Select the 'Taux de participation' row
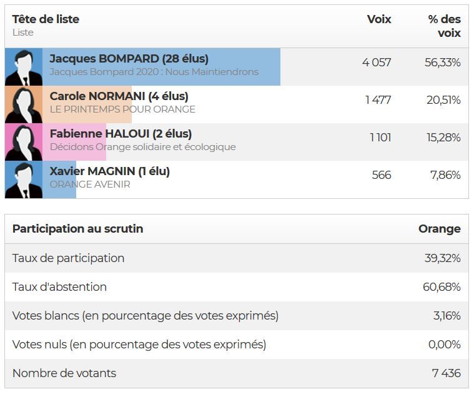This screenshot has height=394, width=474. click(x=237, y=258)
